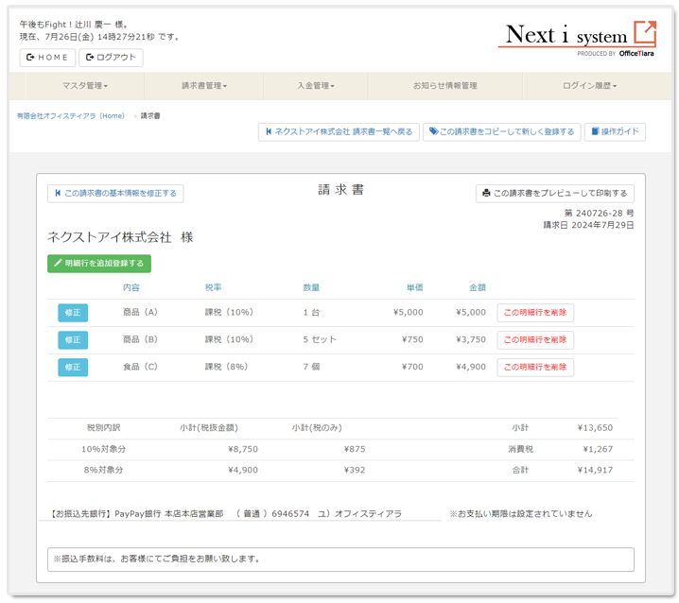Viewport: 679px width, 603px height.
Task: Click the 8%対象分 row label
Action: tap(103, 470)
